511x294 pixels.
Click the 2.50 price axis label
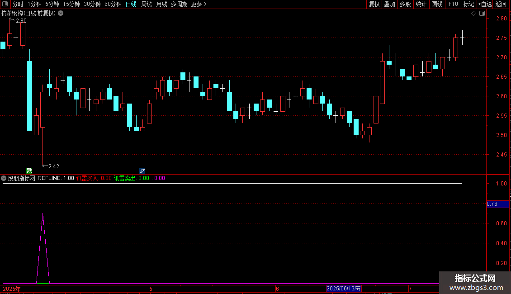tap(501, 135)
